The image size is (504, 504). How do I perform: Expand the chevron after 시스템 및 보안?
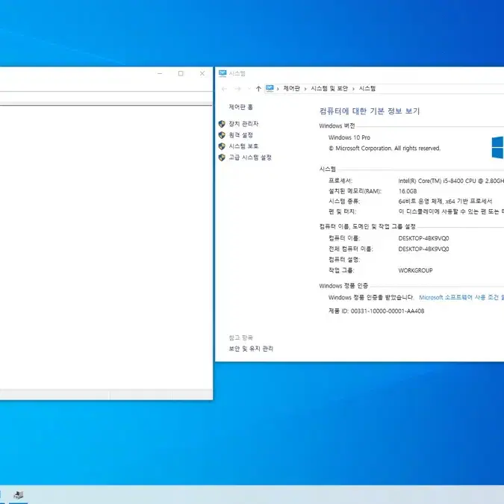(x=353, y=89)
